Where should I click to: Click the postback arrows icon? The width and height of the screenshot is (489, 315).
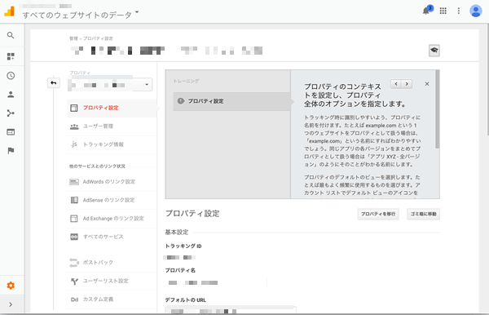tap(74, 263)
